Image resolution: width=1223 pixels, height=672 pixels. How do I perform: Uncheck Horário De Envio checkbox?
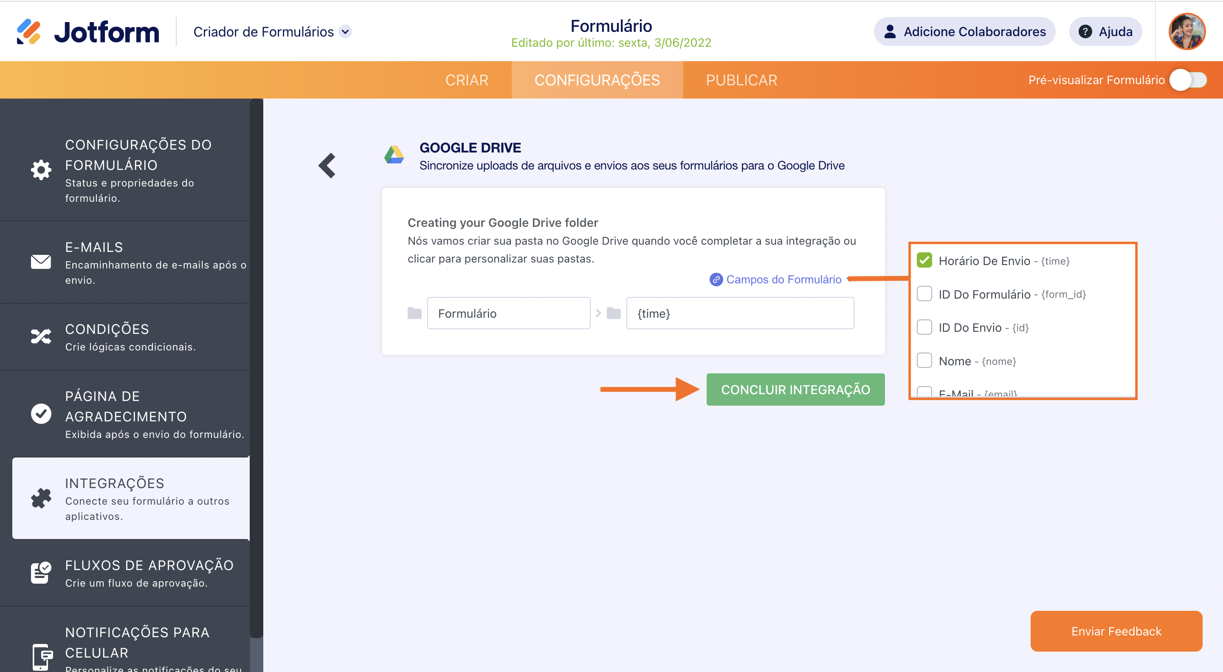[x=924, y=260]
